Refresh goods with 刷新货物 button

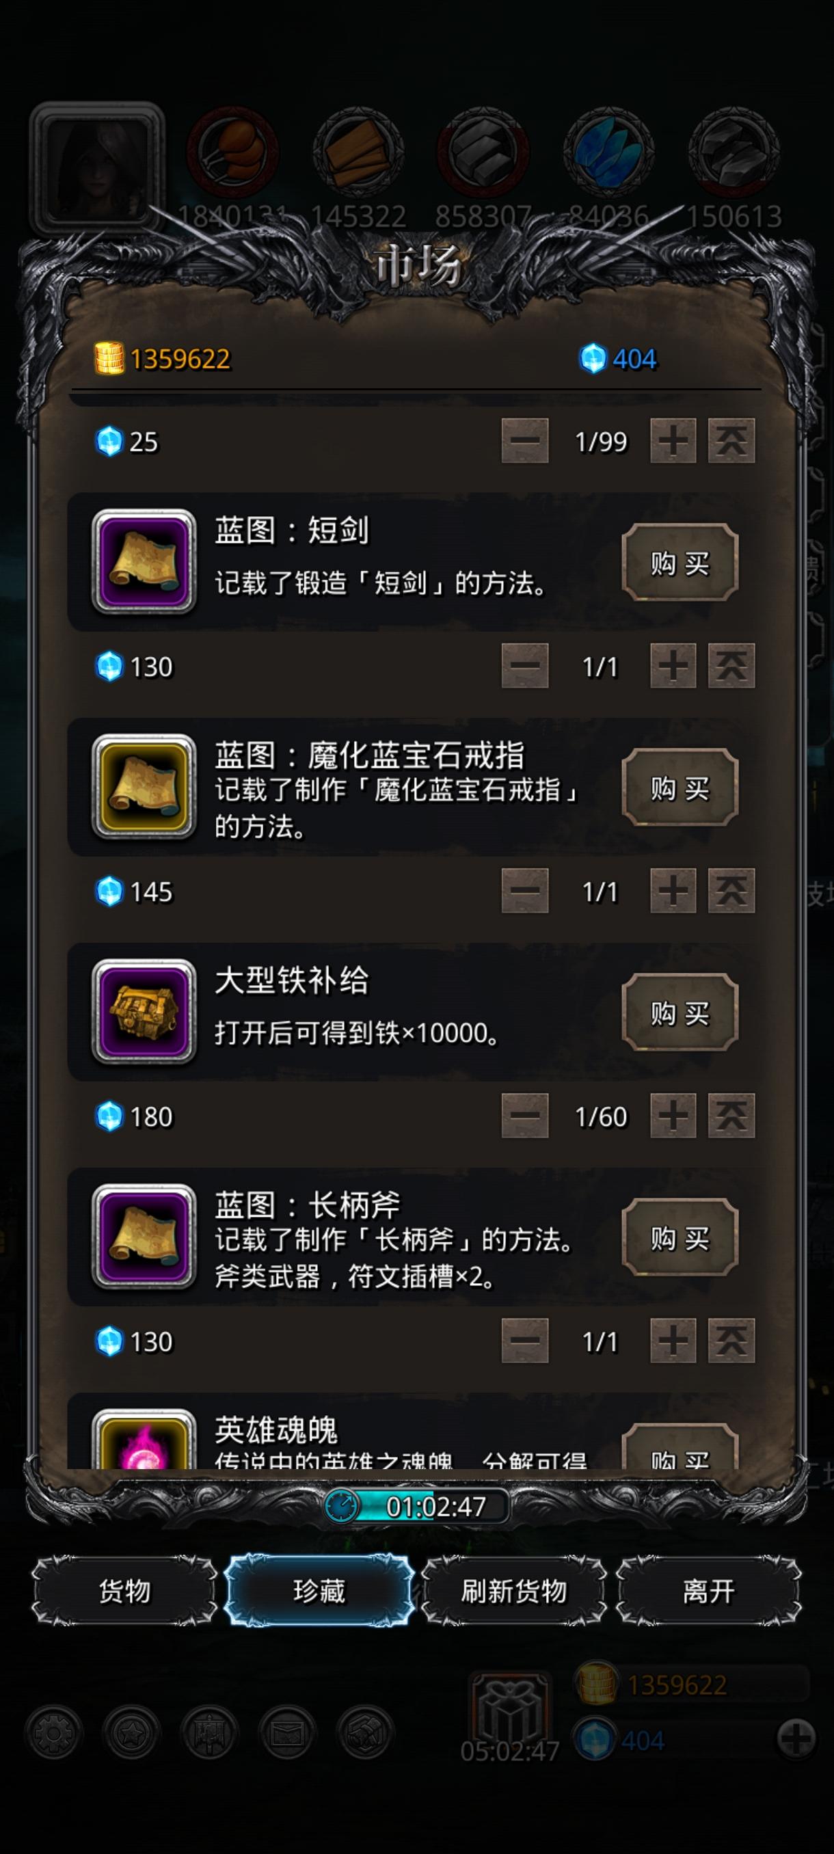[x=514, y=1591]
